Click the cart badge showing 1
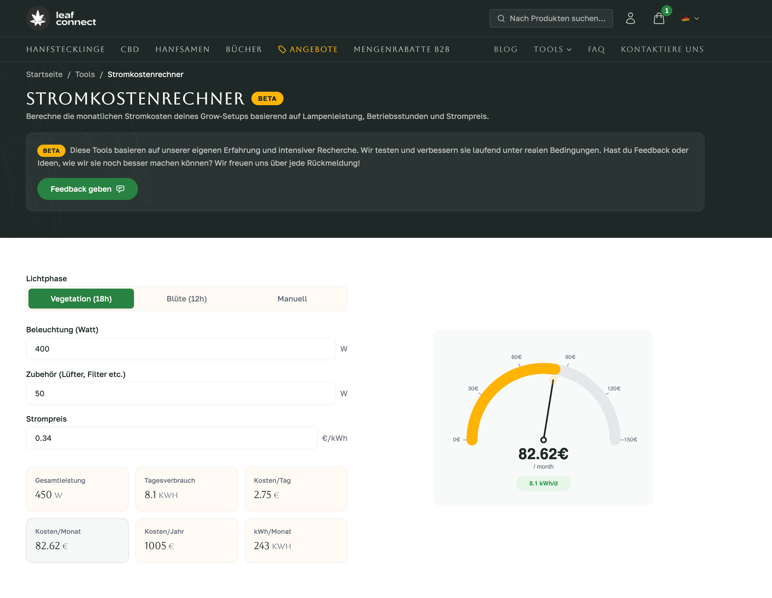 click(667, 11)
